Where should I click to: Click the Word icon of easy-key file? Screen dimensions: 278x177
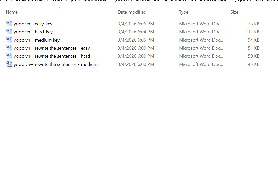click(9, 24)
